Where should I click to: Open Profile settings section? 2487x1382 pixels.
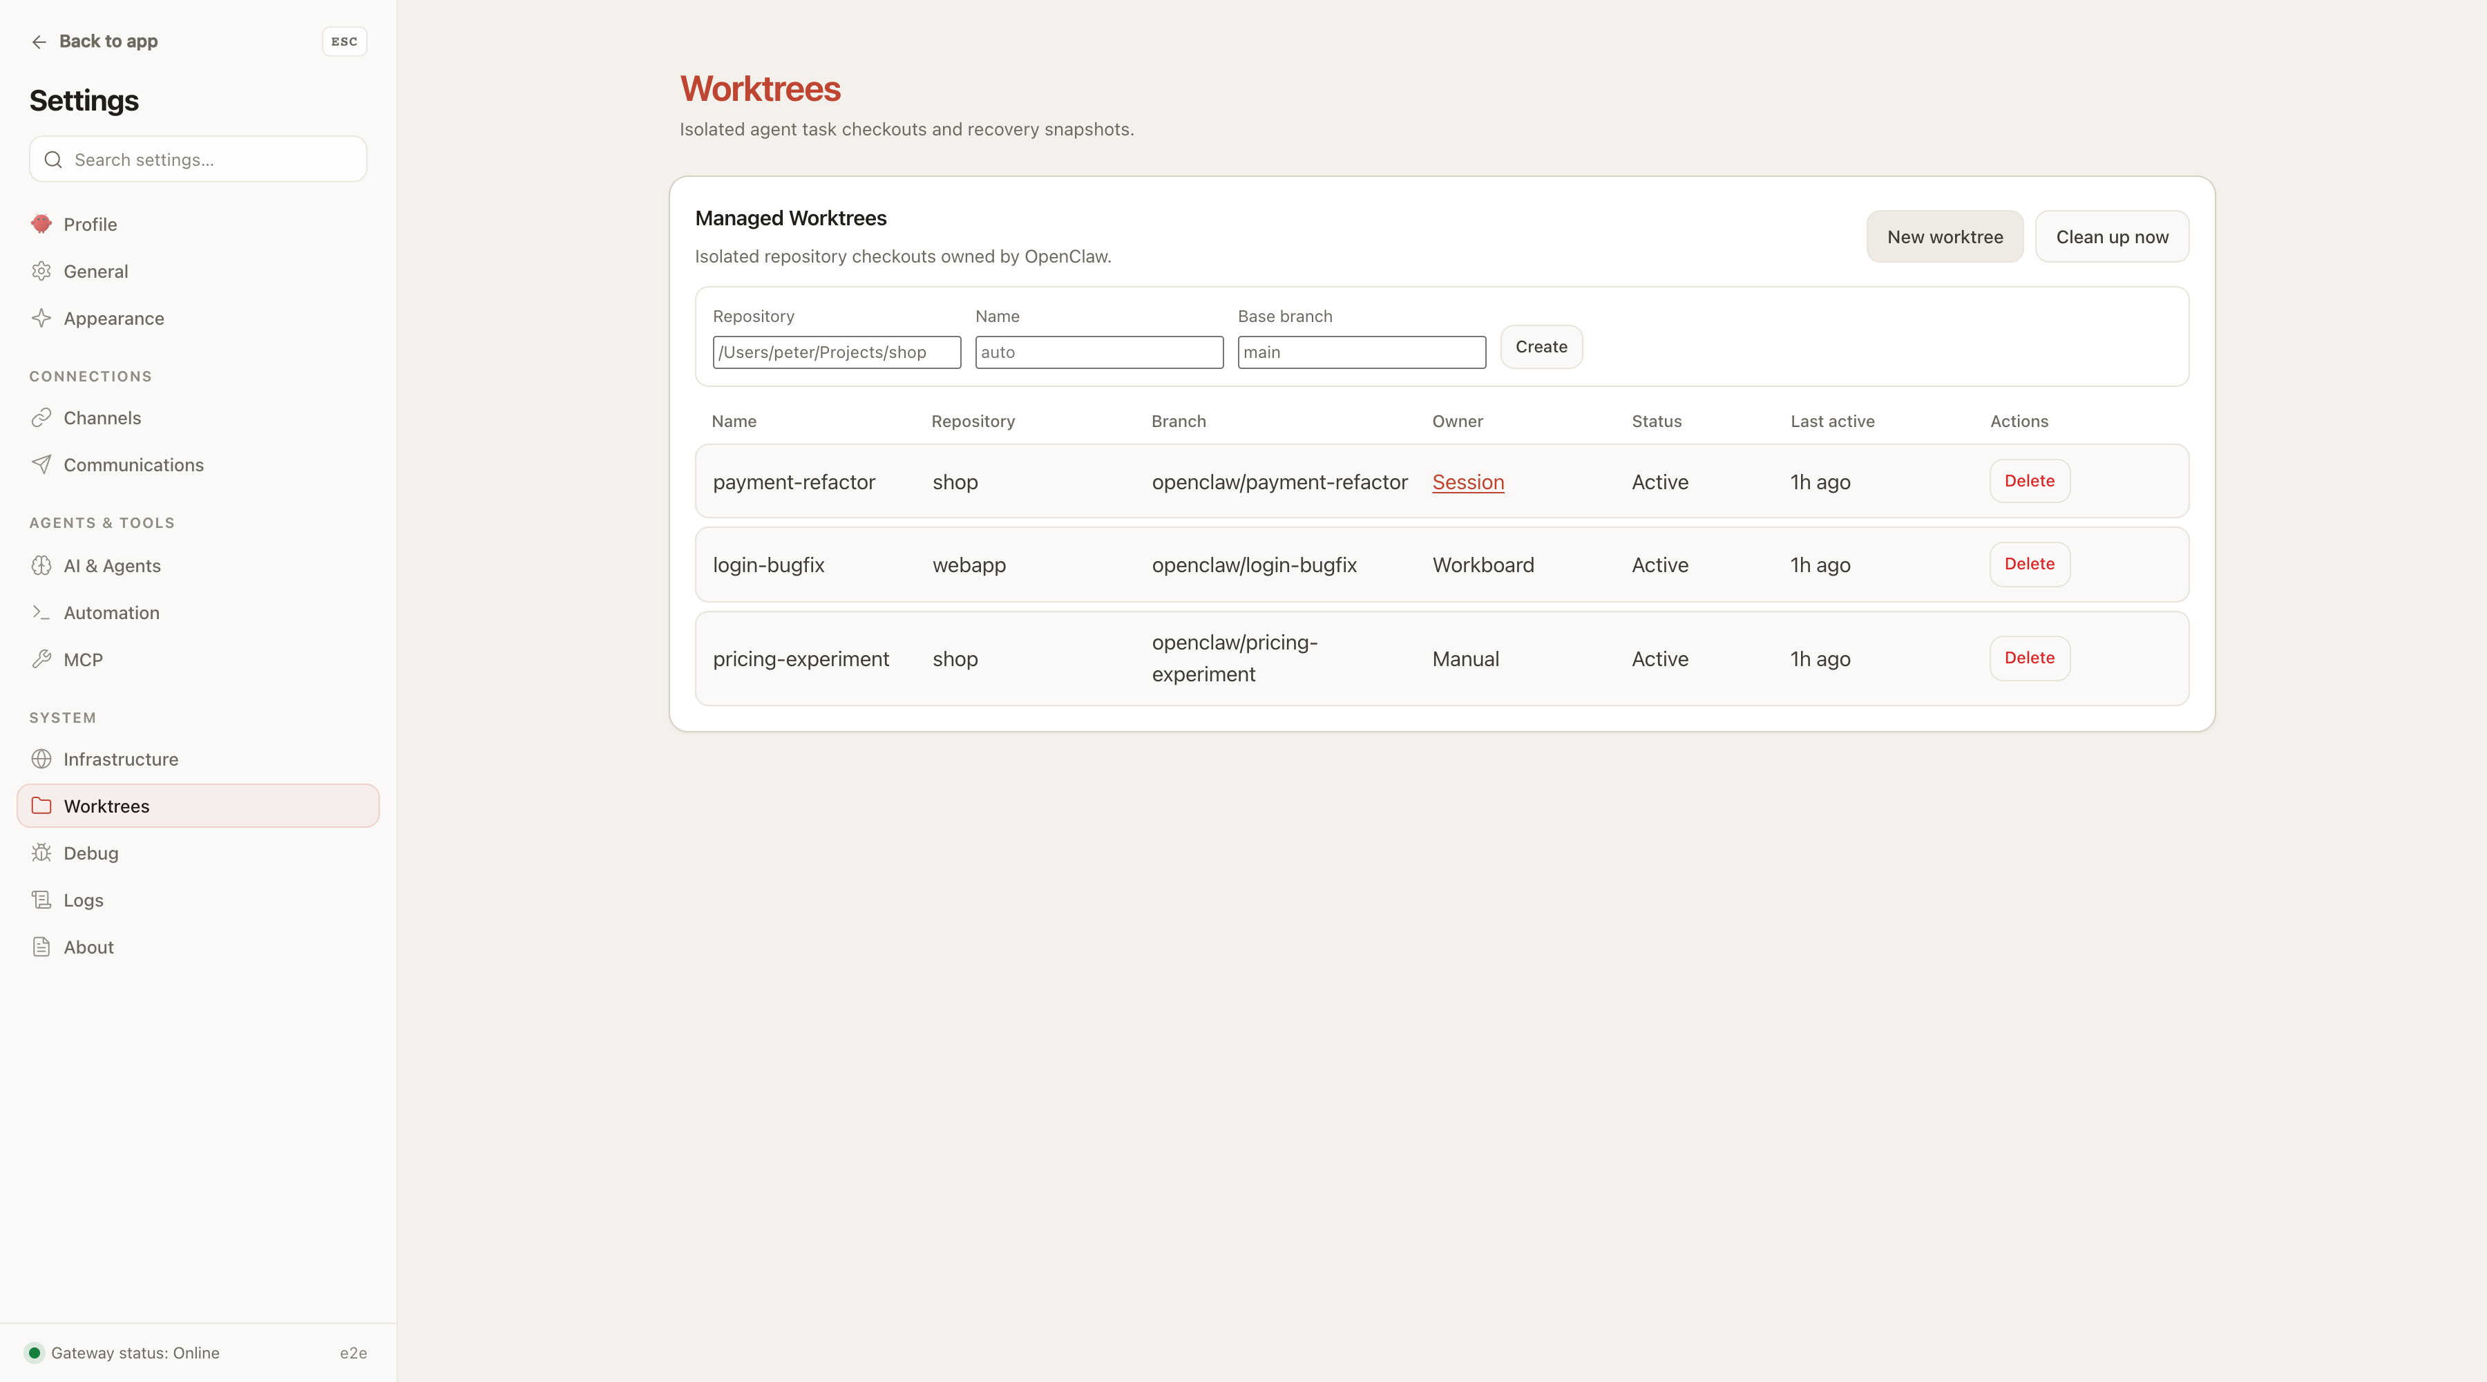pyautogui.click(x=198, y=224)
